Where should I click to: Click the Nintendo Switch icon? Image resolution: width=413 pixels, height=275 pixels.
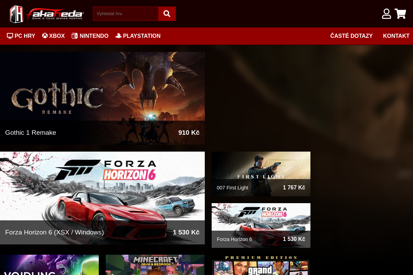coord(75,36)
